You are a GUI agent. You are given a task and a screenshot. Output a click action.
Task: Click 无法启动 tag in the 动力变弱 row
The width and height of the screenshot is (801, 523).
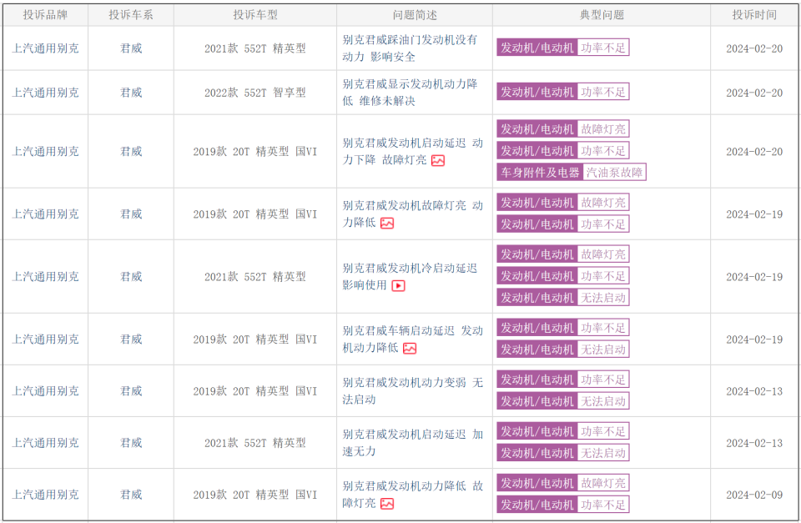point(563,401)
